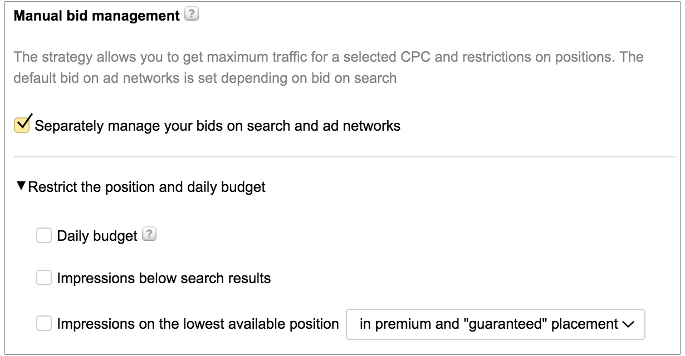Click the black disclosure triangle icon

click(21, 187)
